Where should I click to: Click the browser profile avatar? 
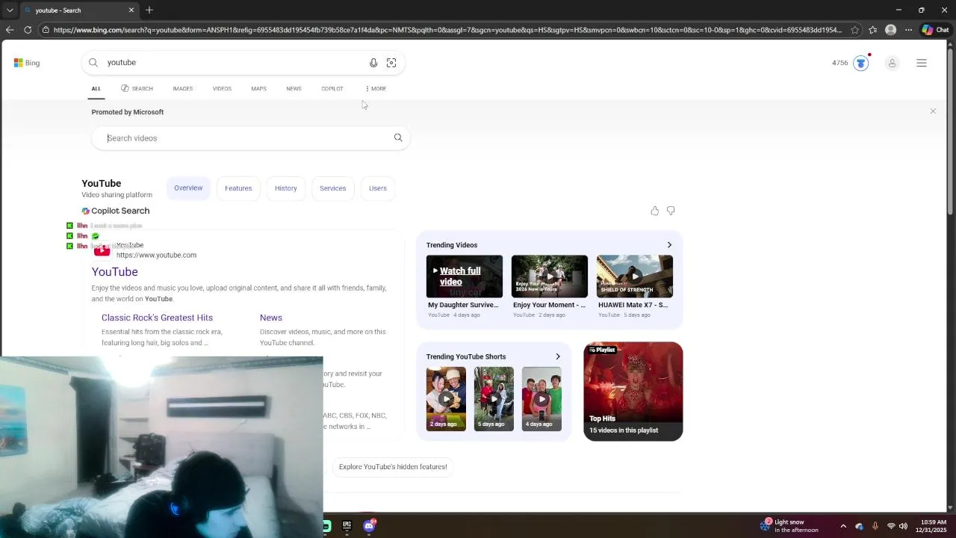tap(890, 30)
